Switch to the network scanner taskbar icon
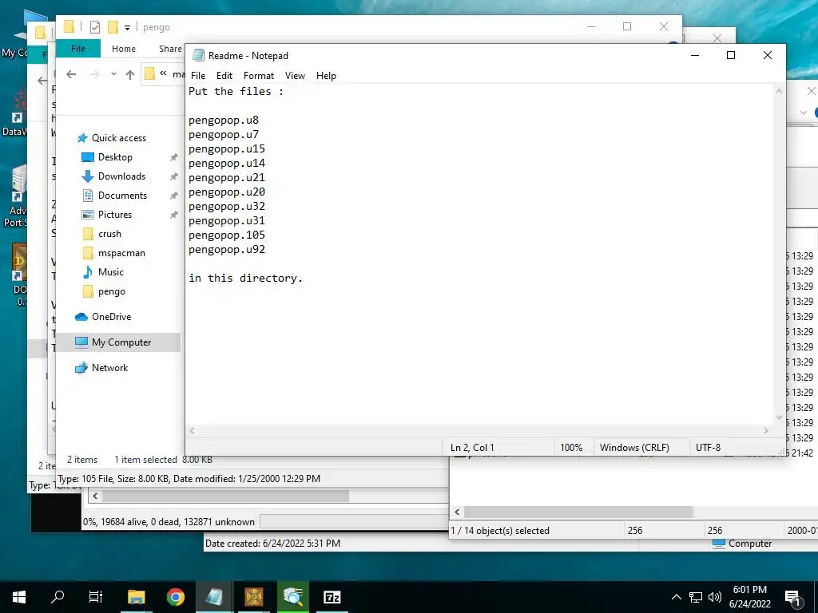The height and width of the screenshot is (613, 818). [x=293, y=597]
